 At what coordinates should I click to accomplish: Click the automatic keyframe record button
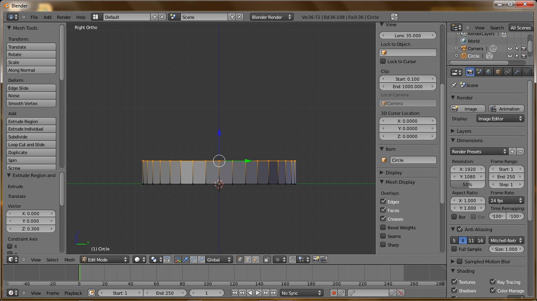tap(333, 293)
